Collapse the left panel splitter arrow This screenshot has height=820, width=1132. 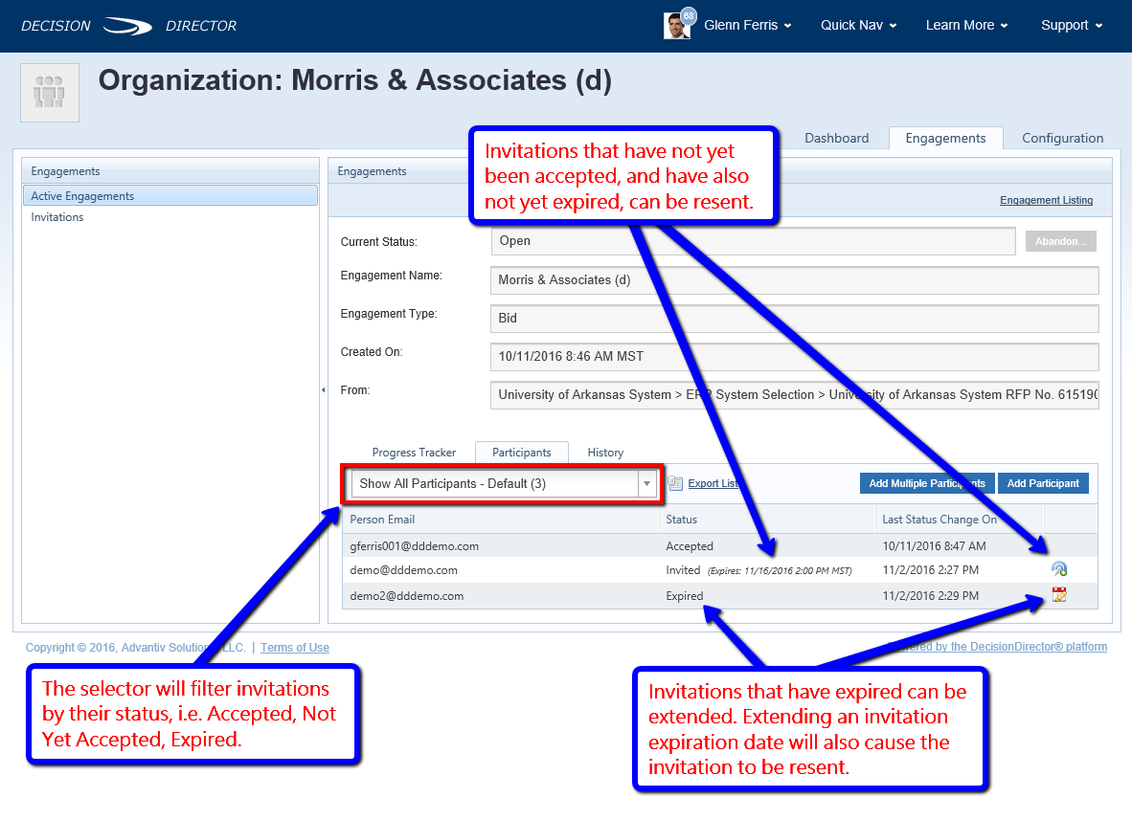click(x=324, y=389)
